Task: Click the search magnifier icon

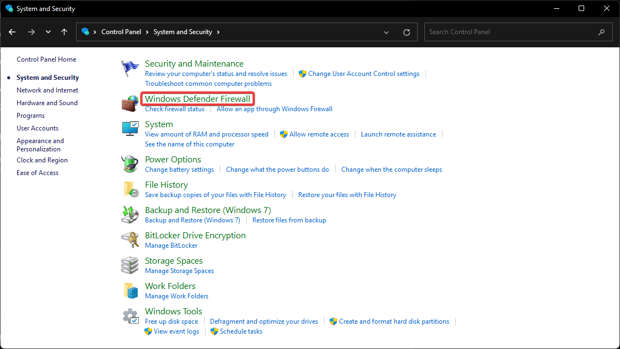Action: 601,32
